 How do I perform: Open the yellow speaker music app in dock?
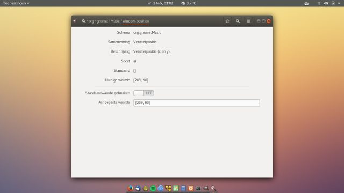[x=146, y=188]
